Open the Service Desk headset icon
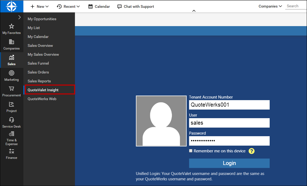This screenshot has width=307, height=186. tap(12, 120)
